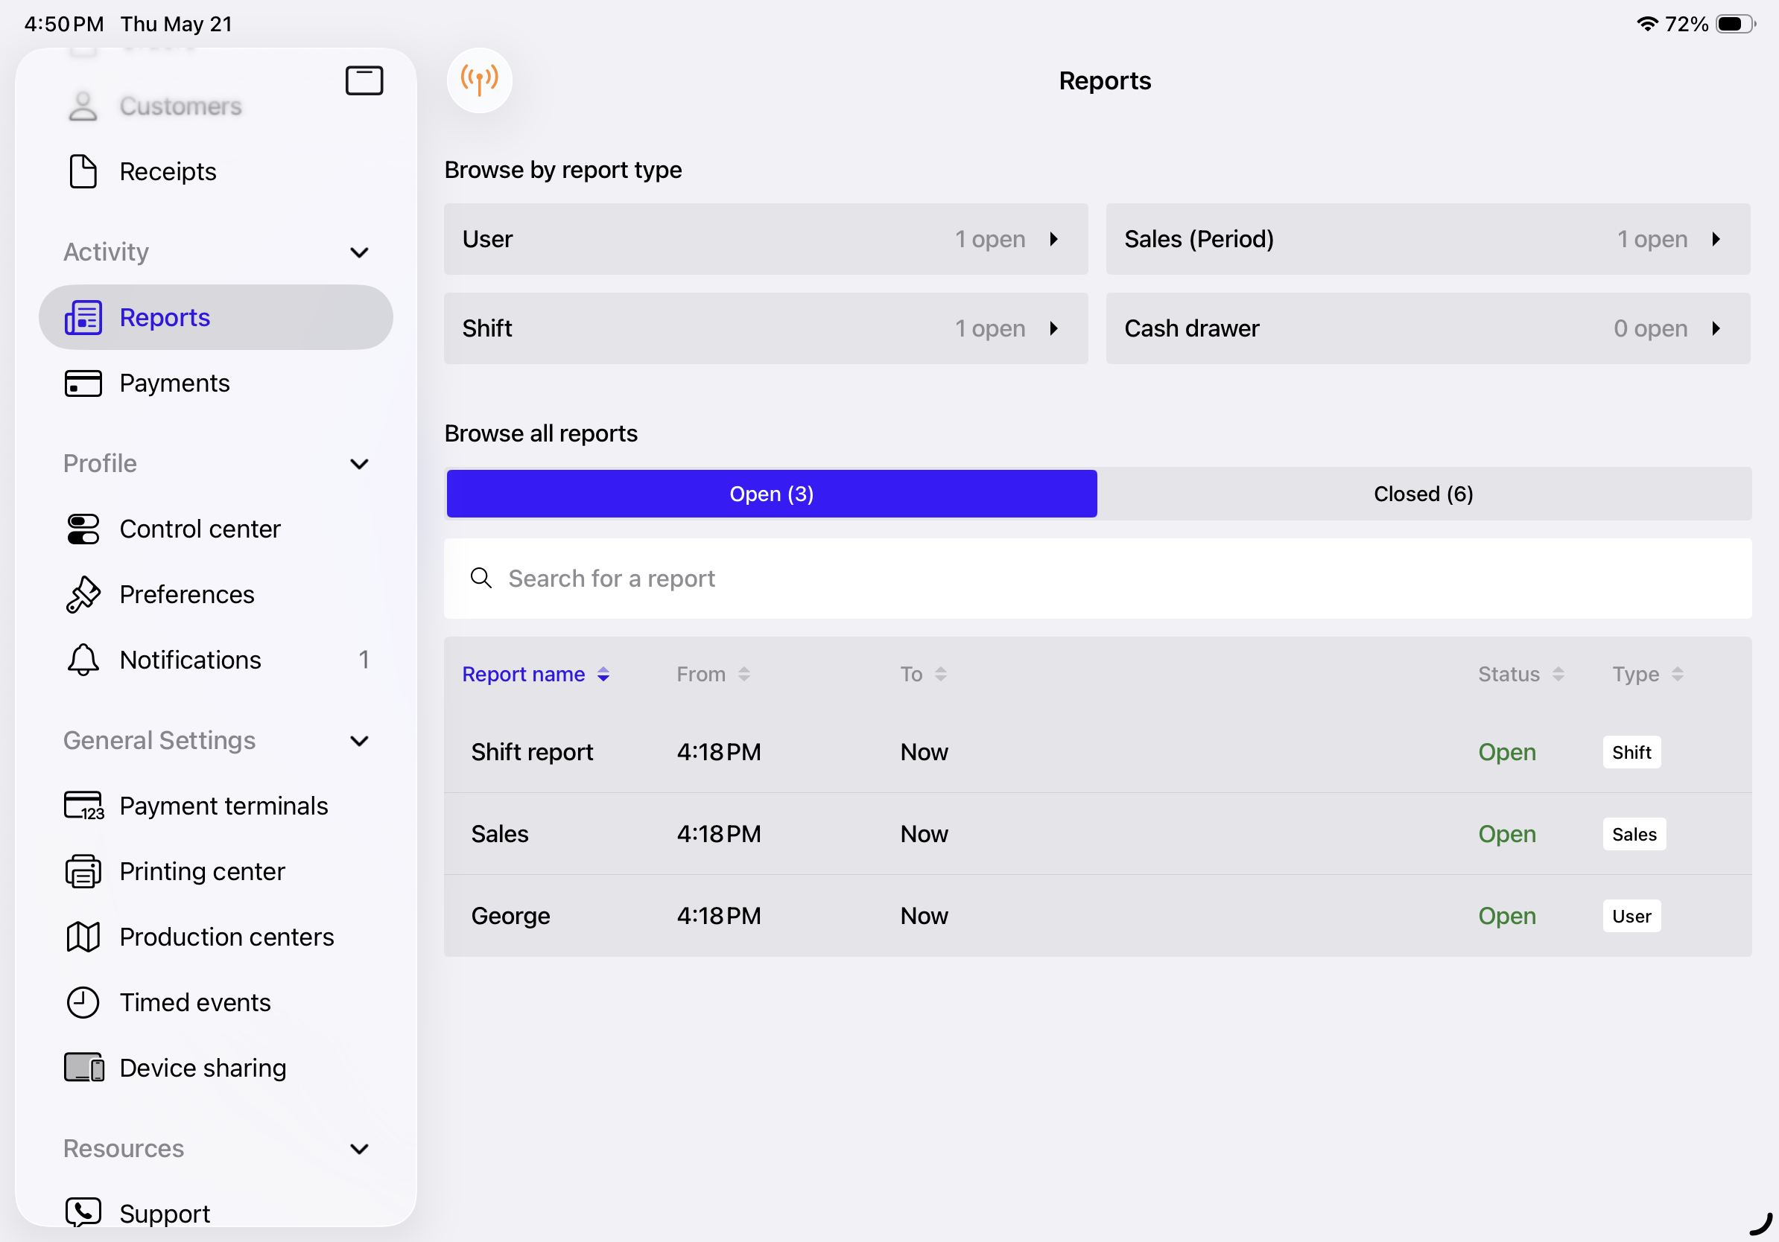Sort by From column arrows

pyautogui.click(x=743, y=675)
